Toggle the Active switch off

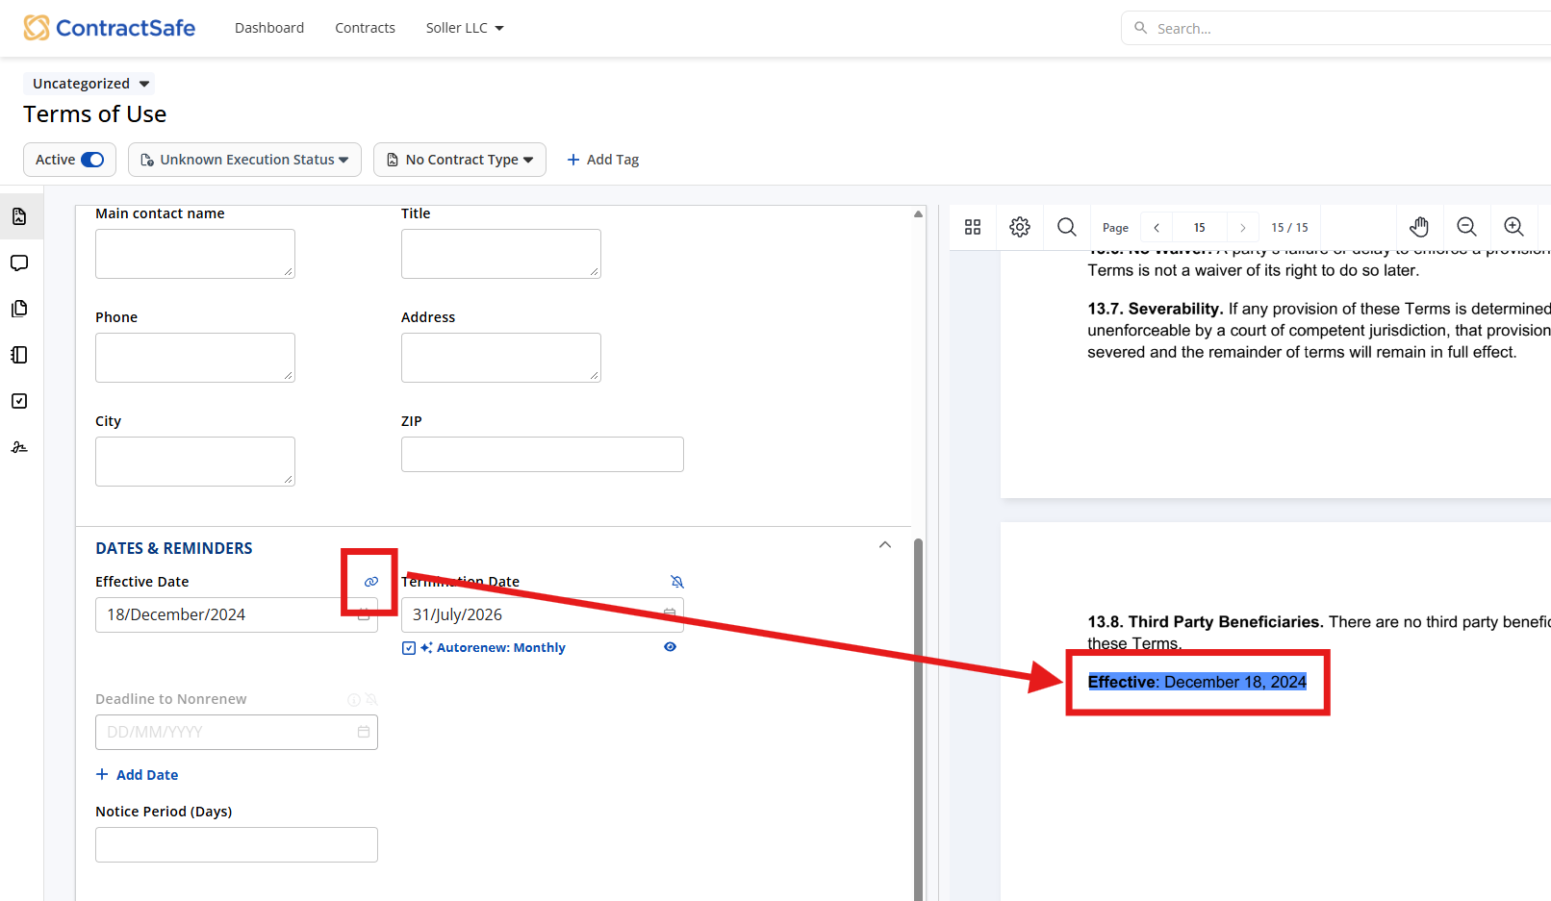click(x=92, y=160)
